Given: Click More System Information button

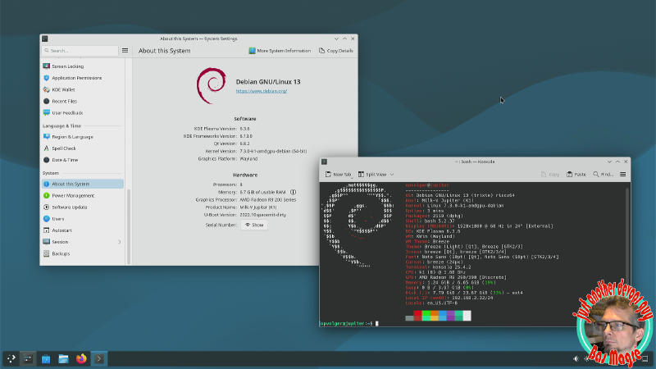Looking at the screenshot, I should pos(280,51).
